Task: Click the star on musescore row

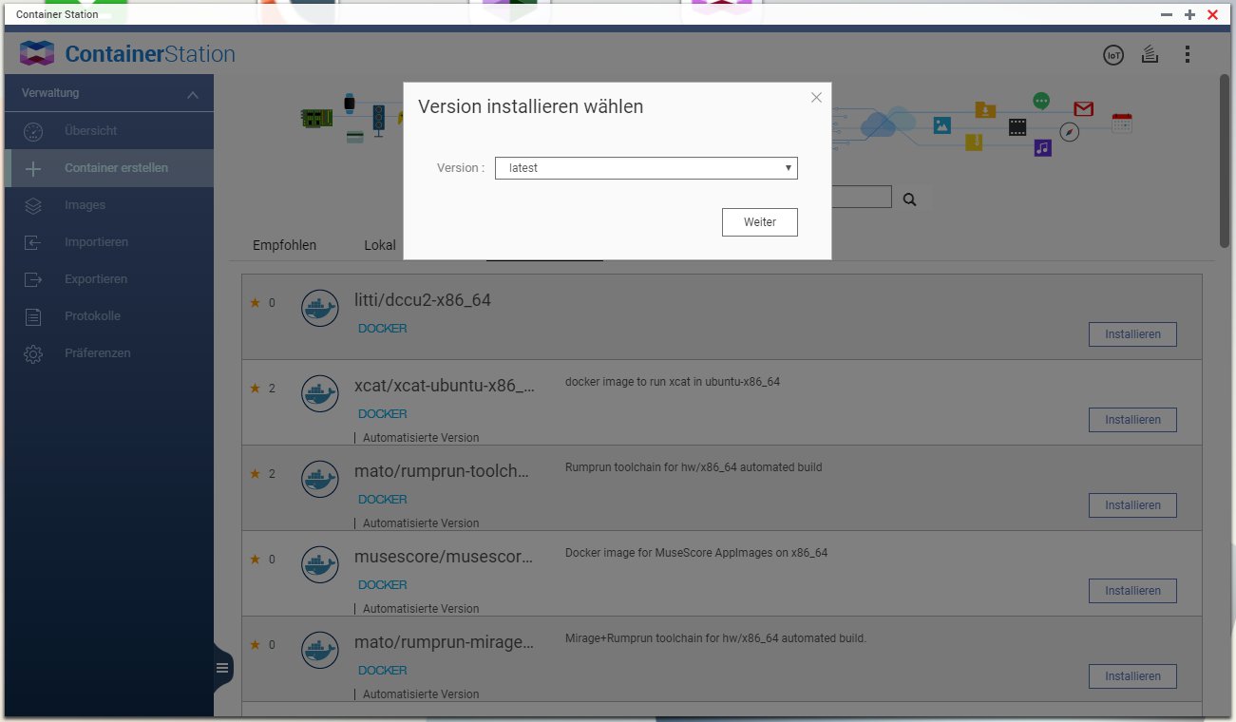Action: coord(255,560)
